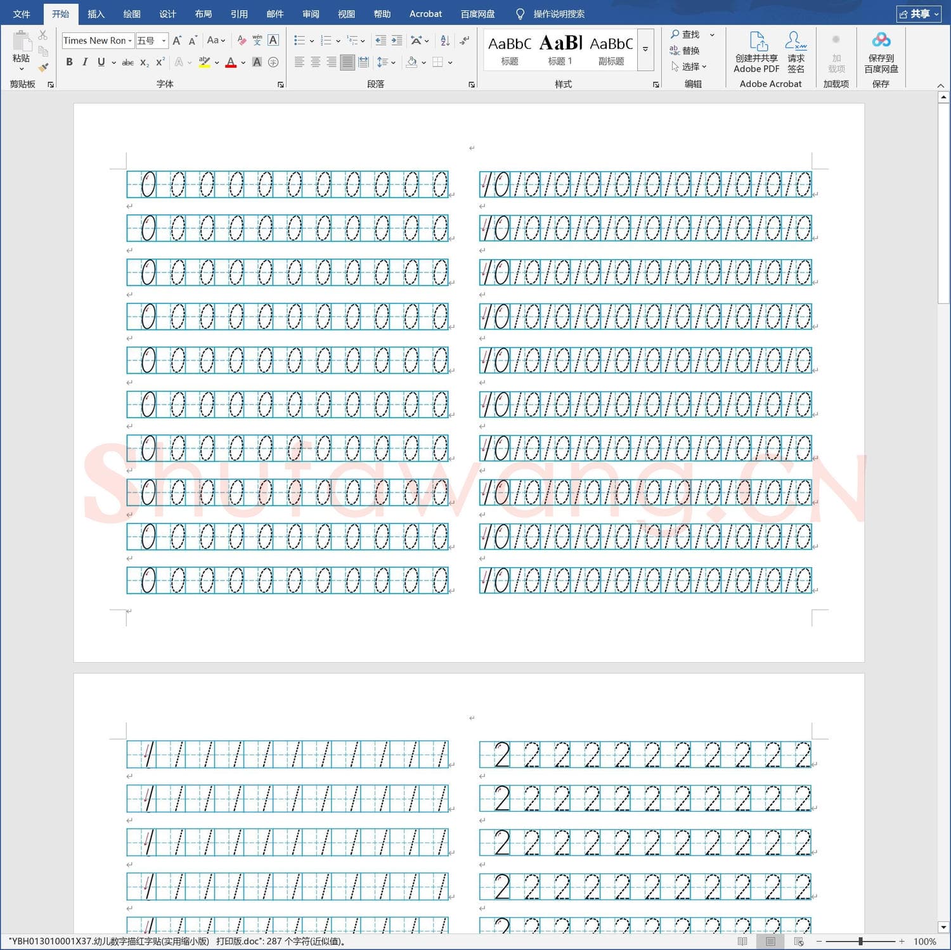Decrease font size with the A-down icon

click(193, 41)
